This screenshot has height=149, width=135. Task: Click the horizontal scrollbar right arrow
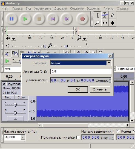pos(128,125)
